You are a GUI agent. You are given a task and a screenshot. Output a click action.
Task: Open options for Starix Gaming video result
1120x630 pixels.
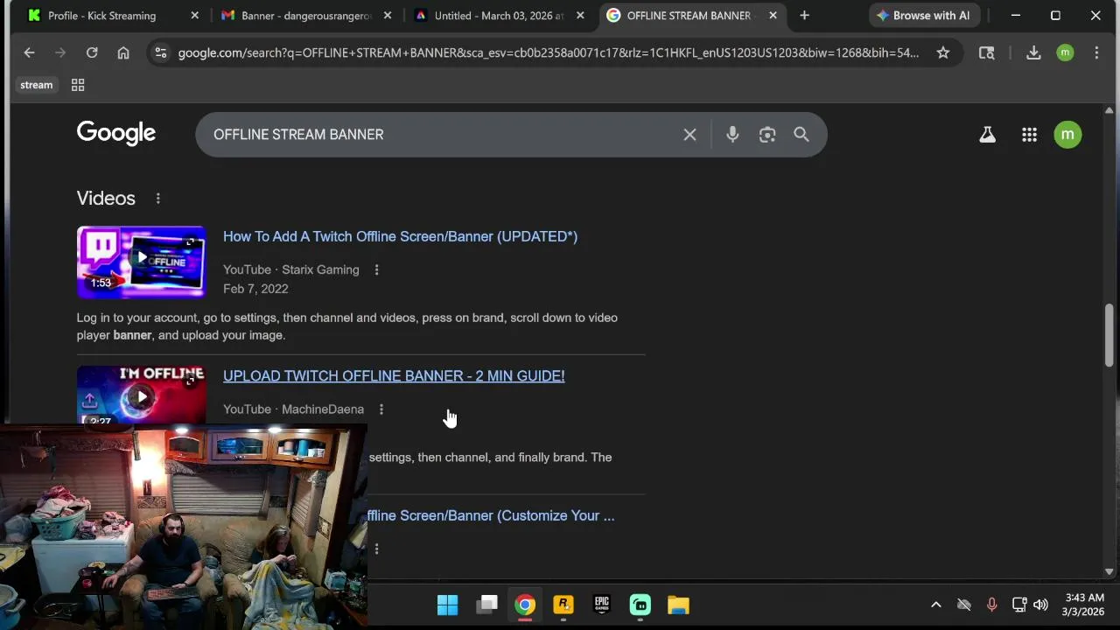click(x=376, y=269)
